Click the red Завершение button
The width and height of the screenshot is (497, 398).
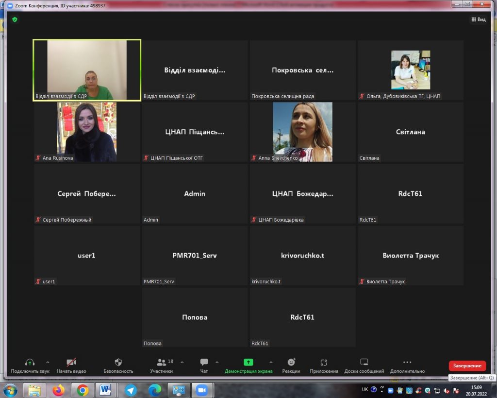467,366
